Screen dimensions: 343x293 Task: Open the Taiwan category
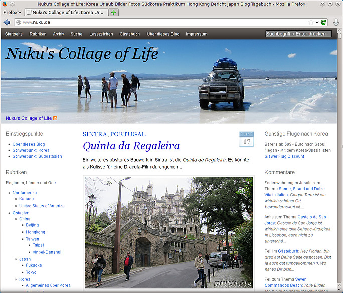(33, 239)
